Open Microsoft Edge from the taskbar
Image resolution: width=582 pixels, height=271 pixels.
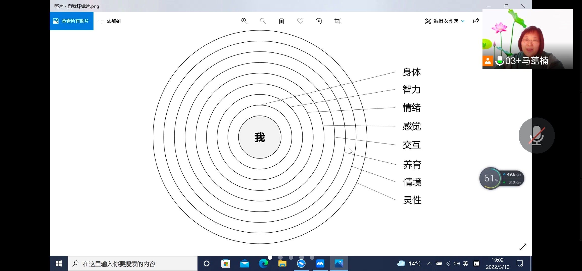[x=263, y=263]
